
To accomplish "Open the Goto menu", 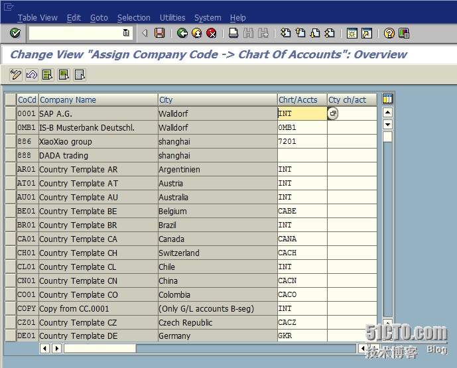I will [x=99, y=18].
